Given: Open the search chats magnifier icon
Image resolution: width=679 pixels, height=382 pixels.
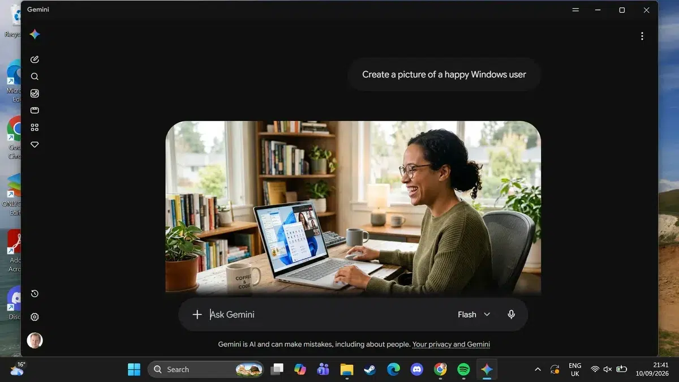Looking at the screenshot, I should coord(35,76).
